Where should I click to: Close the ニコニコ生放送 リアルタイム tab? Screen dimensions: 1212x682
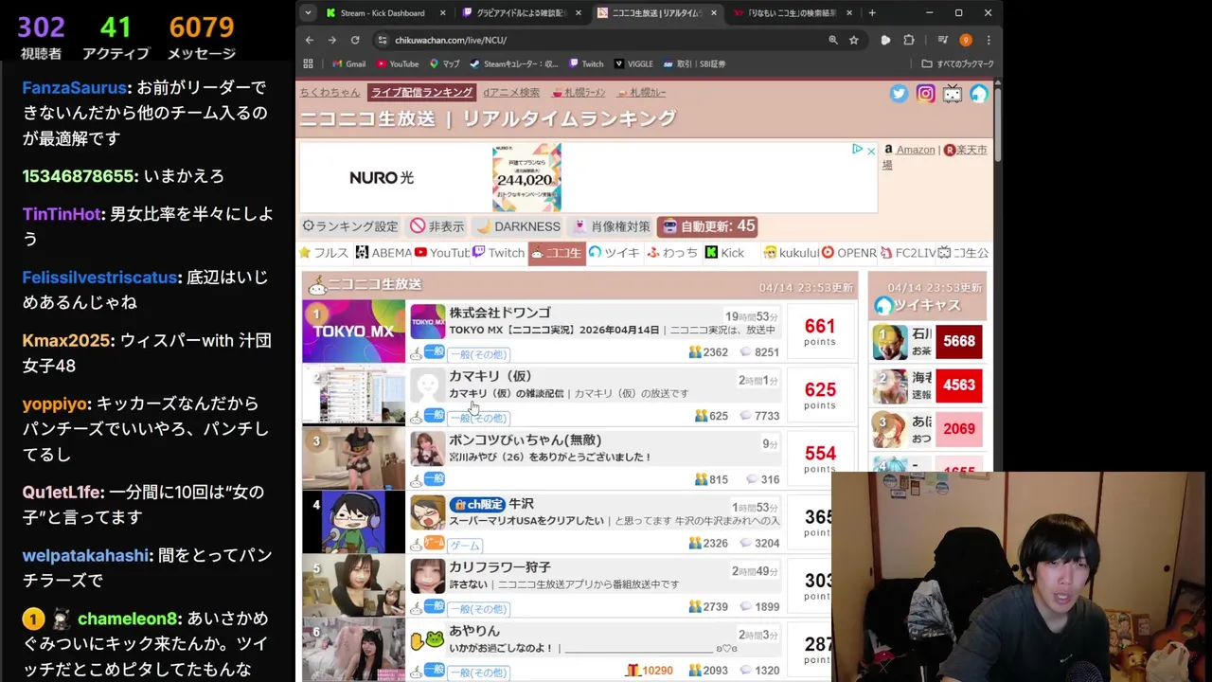pyautogui.click(x=713, y=13)
